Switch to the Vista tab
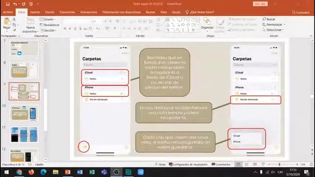 [163, 12]
